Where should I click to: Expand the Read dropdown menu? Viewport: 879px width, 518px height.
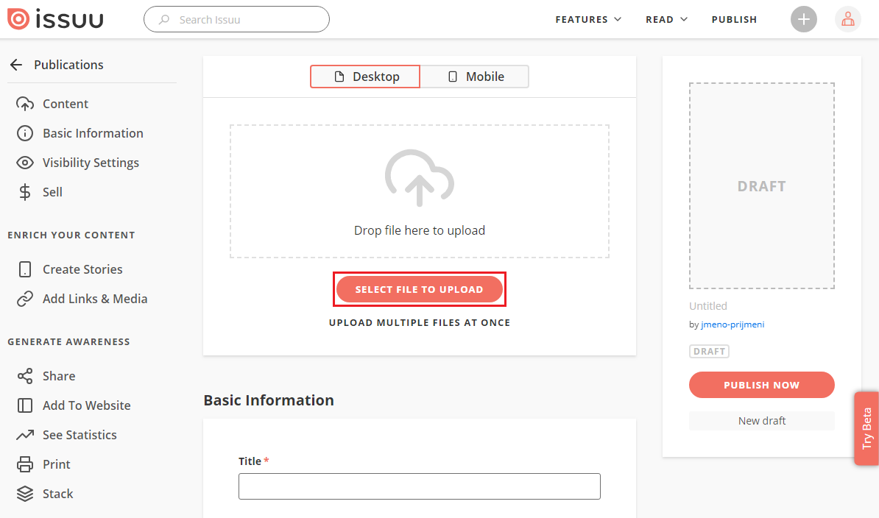(x=666, y=19)
